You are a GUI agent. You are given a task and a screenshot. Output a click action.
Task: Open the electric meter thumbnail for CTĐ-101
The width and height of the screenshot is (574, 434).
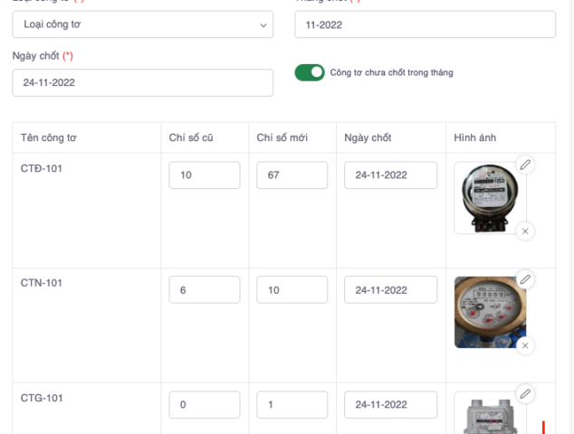point(489,199)
